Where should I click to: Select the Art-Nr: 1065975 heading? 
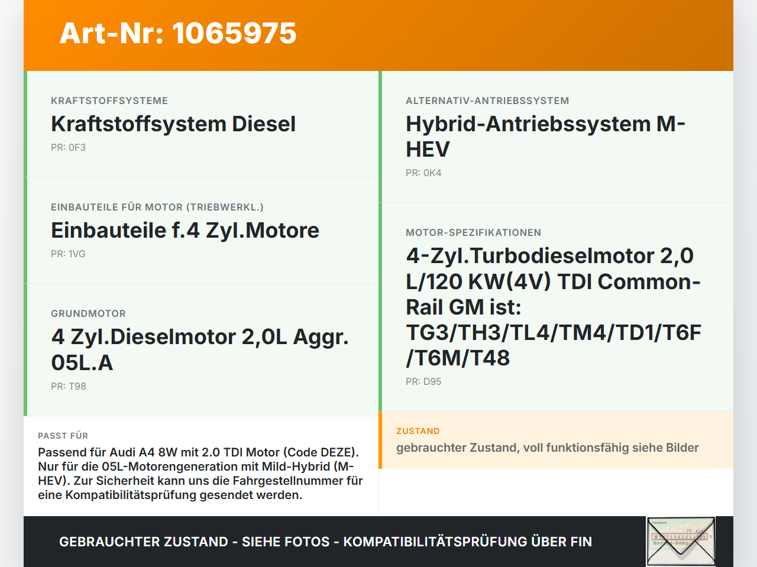coord(178,33)
